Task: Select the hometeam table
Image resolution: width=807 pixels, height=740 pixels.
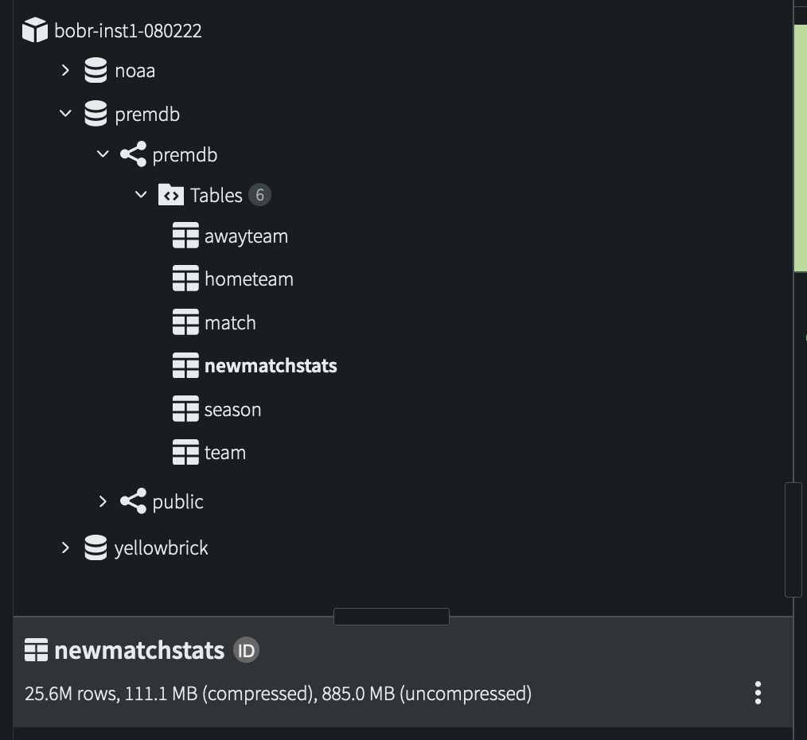Action: pyautogui.click(x=248, y=279)
